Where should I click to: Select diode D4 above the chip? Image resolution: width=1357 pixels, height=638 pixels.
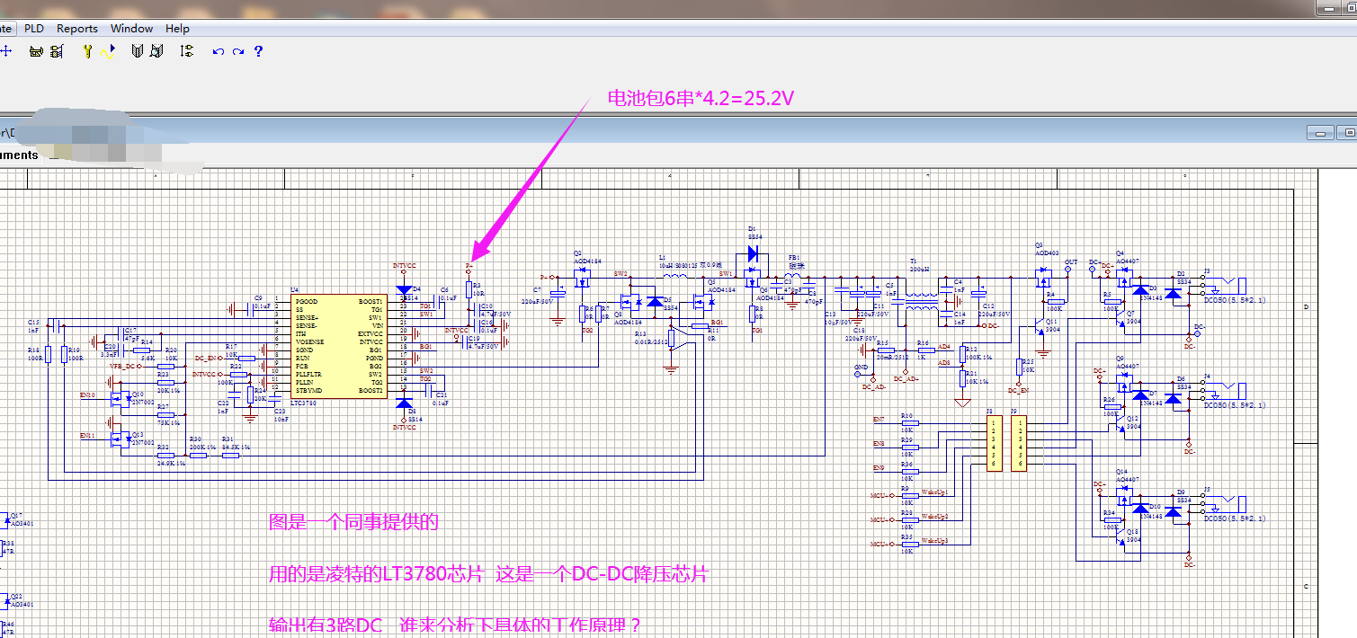404,289
